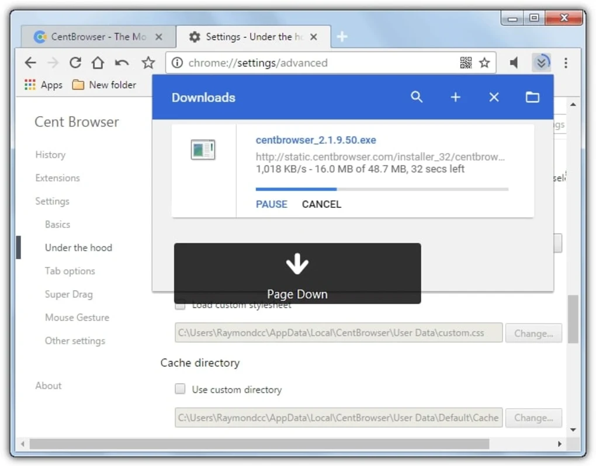This screenshot has width=596, height=466.
Task: Generate QR code for this page
Action: click(466, 62)
